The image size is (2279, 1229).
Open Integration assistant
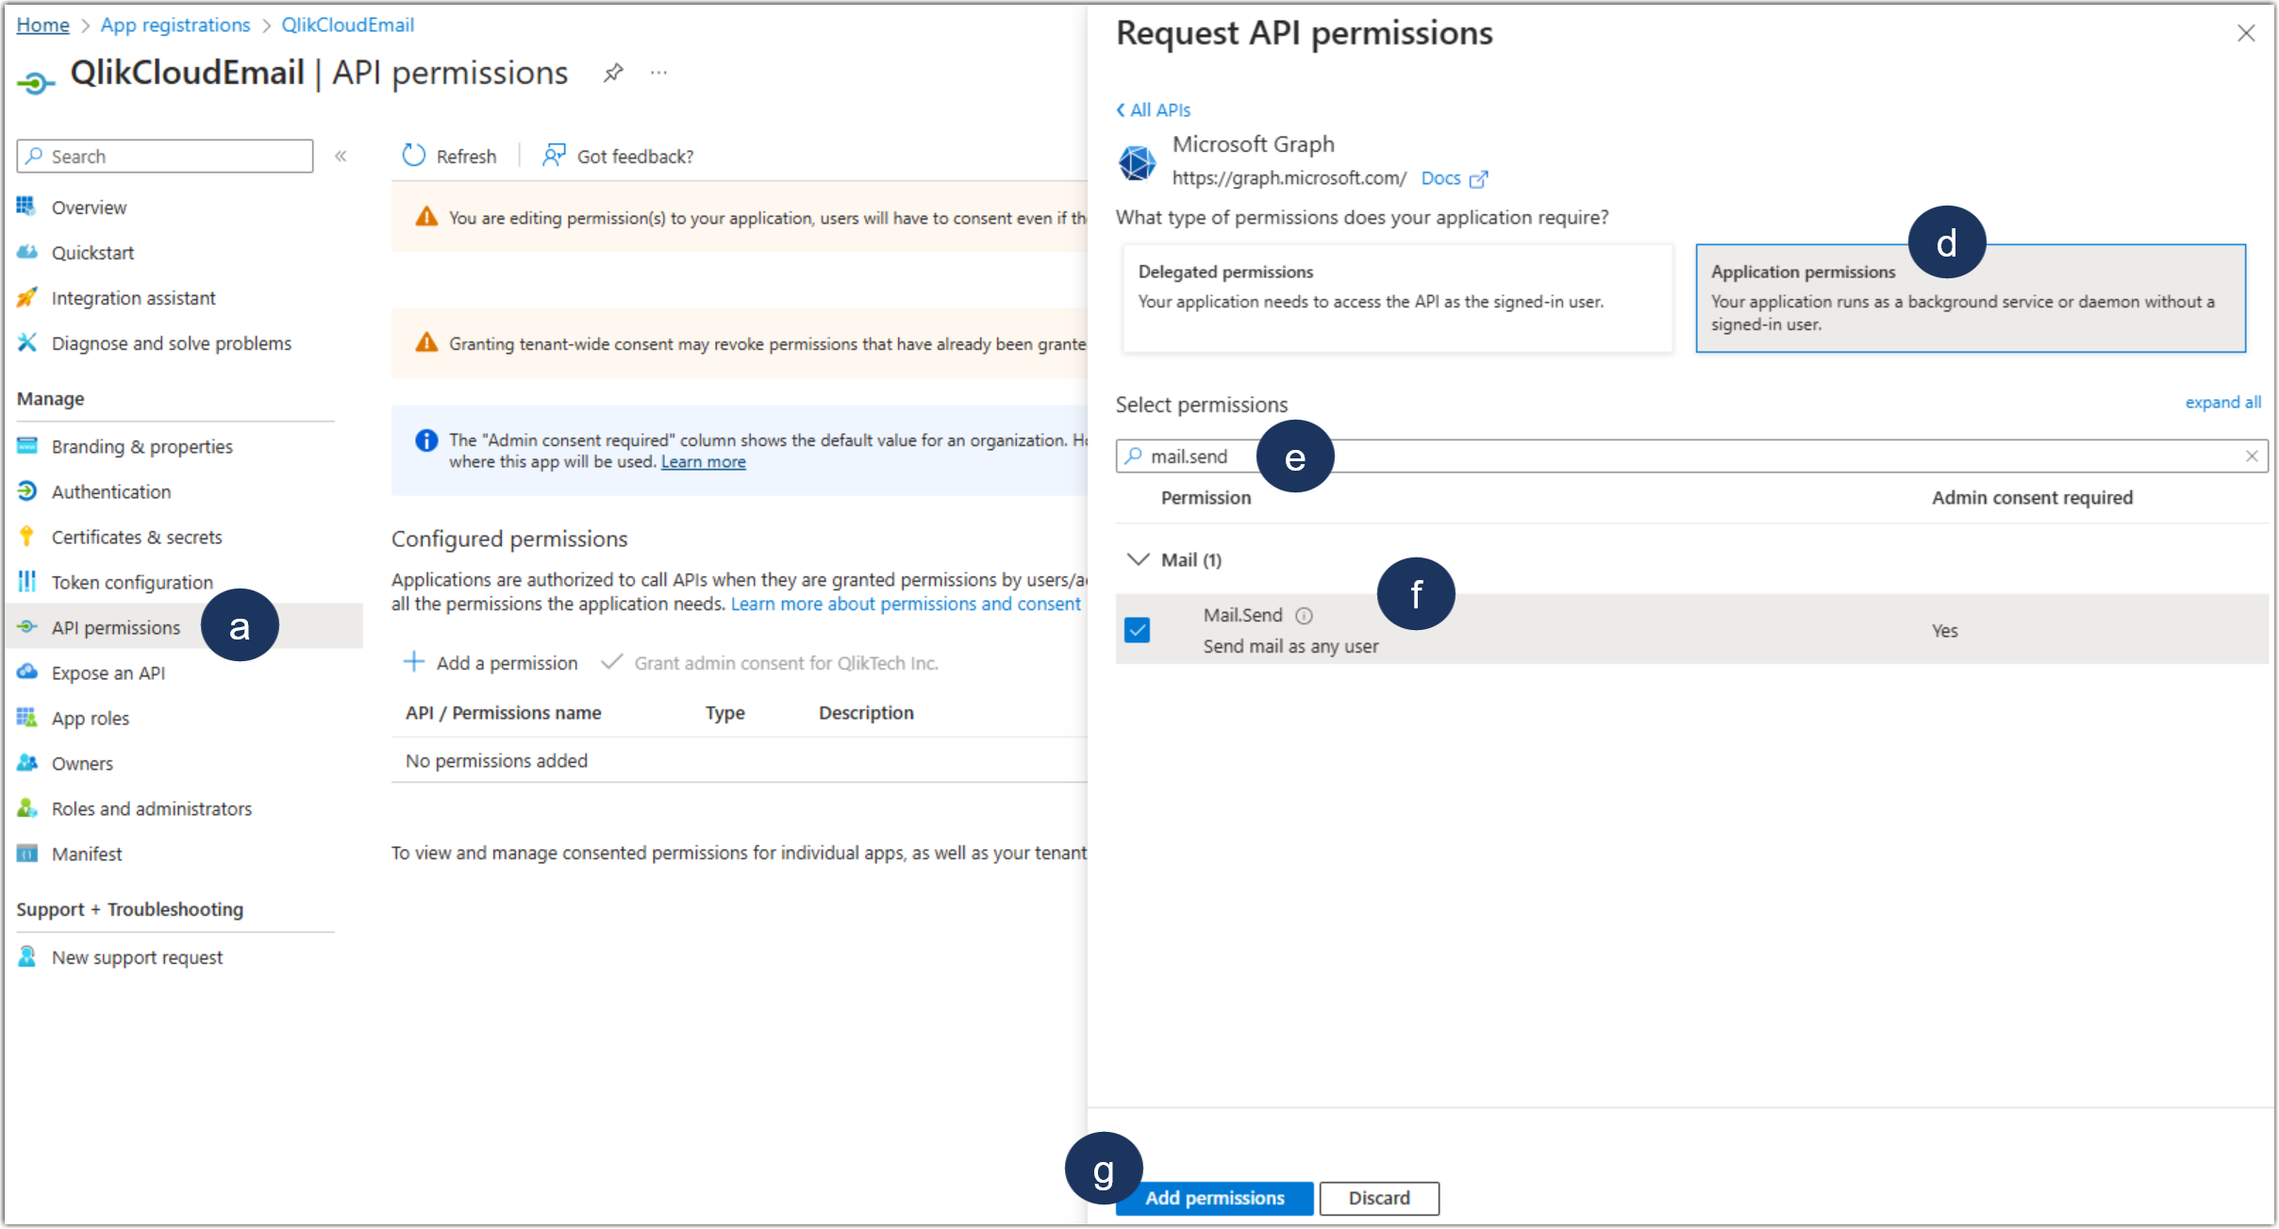coord(133,297)
